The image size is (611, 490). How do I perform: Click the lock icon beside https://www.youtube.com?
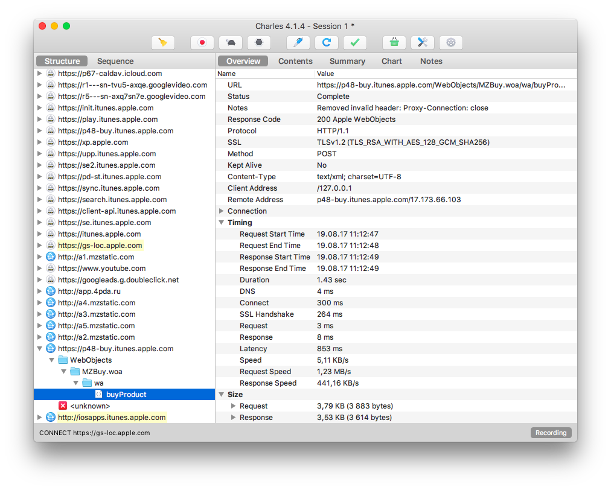(x=51, y=269)
